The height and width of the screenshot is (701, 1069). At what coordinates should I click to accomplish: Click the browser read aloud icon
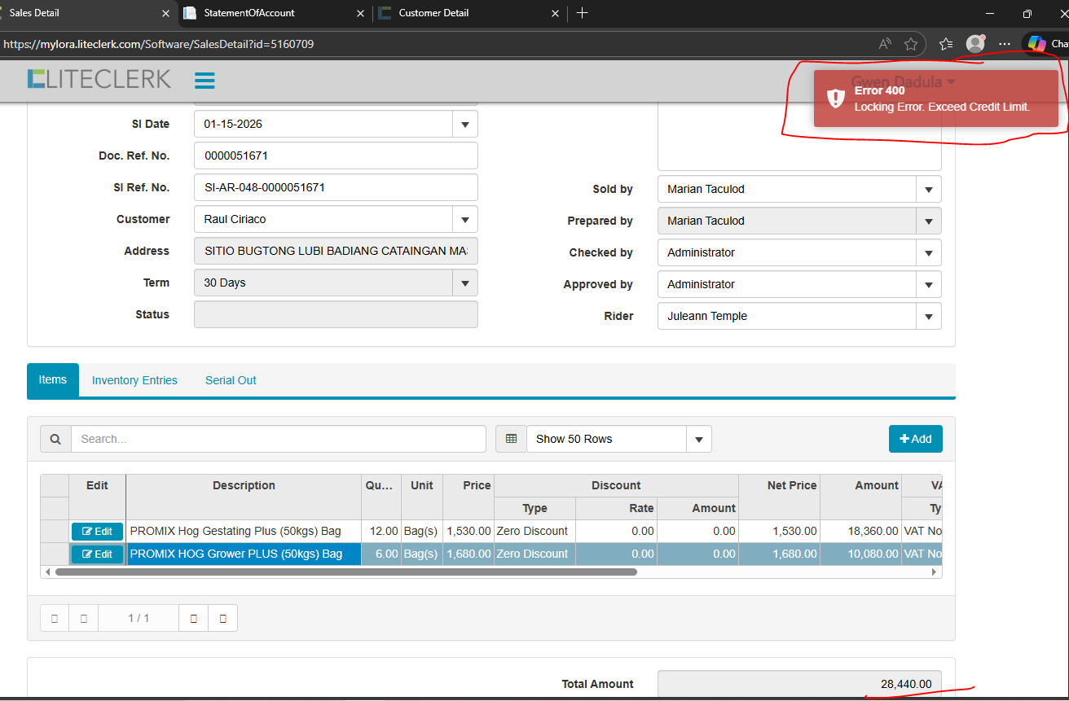pos(885,44)
